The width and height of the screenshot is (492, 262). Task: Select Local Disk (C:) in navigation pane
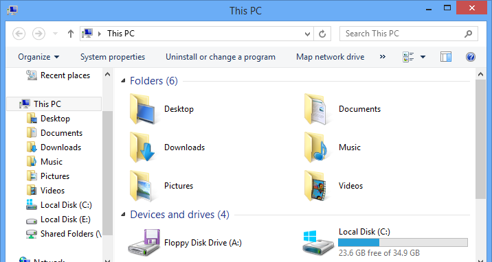59,204
